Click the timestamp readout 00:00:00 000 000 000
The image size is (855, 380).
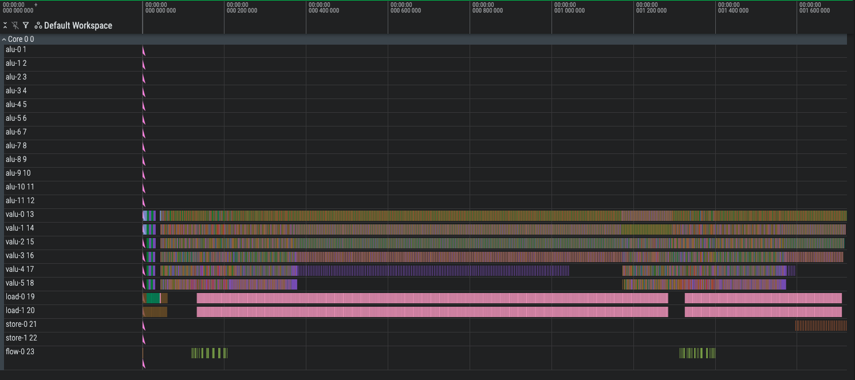(14, 7)
